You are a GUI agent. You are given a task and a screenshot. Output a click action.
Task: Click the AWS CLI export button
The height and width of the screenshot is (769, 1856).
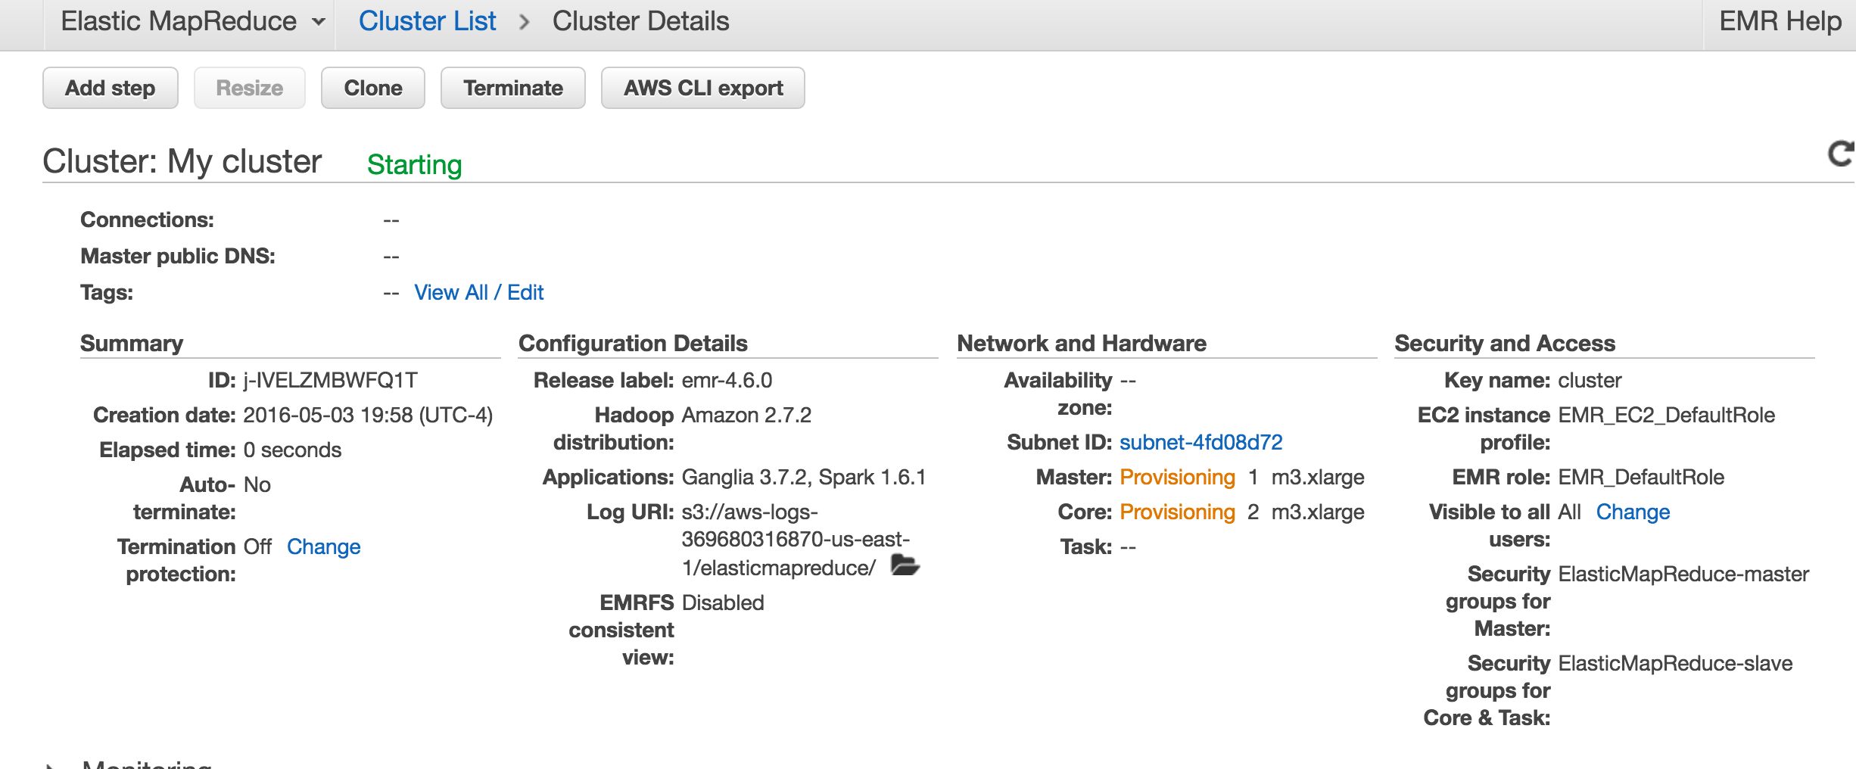[702, 88]
